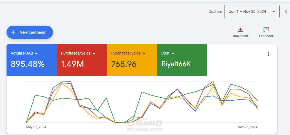
Task: Click the Custom date range label
Action: (215, 11)
